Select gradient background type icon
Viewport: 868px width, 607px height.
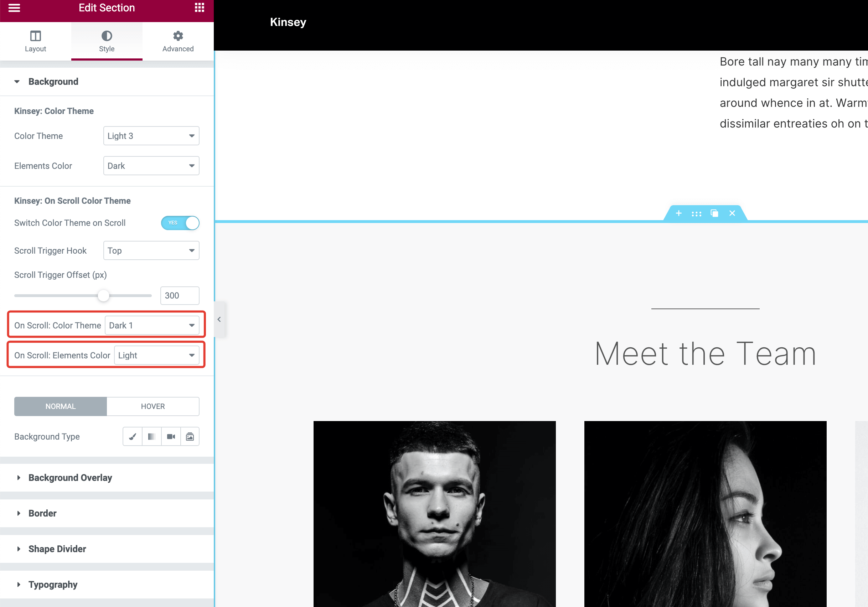[x=151, y=436]
